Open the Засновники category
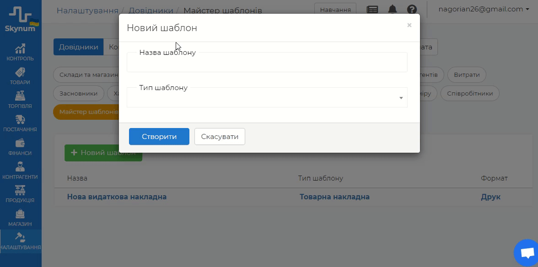This screenshot has height=267, width=538. pyautogui.click(x=79, y=94)
